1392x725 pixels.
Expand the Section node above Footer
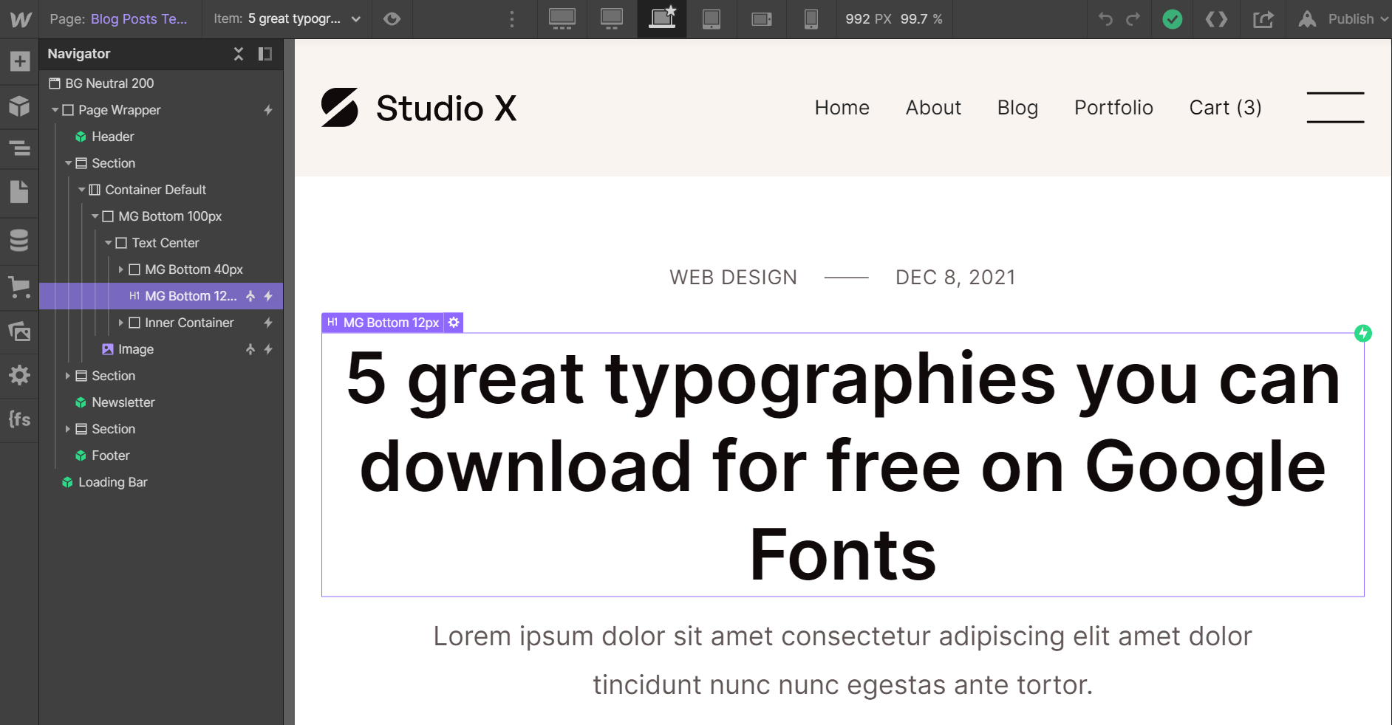pos(68,429)
